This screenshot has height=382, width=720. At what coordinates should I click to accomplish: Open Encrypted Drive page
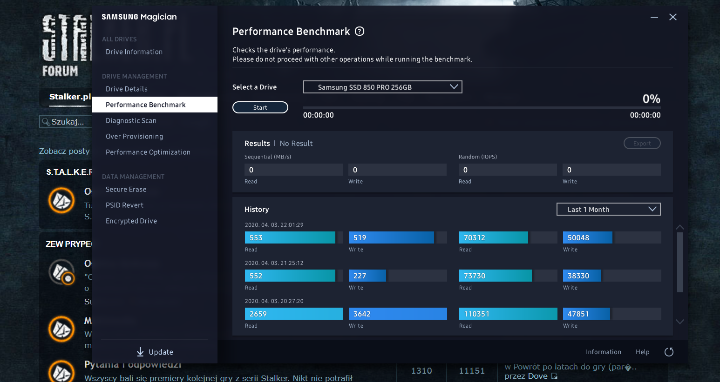131,221
